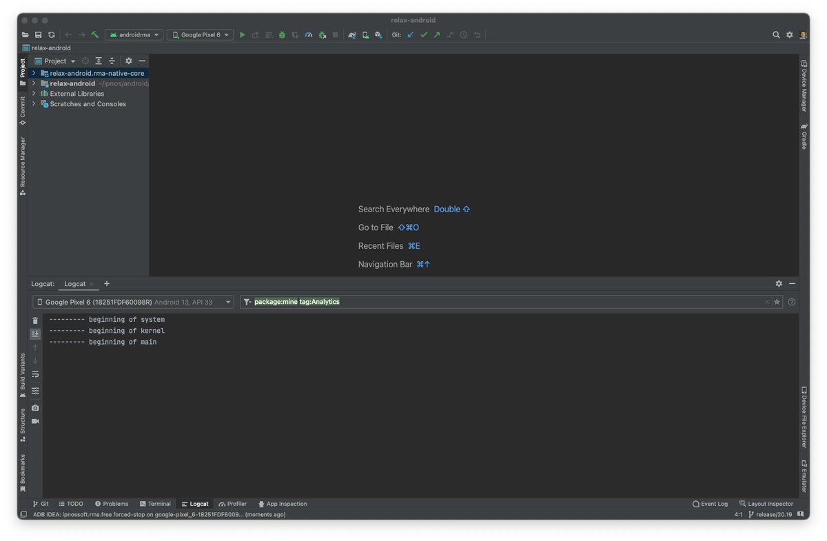Click Expand All icon in Project panel
Image resolution: width=827 pixels, height=541 pixels.
(x=99, y=61)
